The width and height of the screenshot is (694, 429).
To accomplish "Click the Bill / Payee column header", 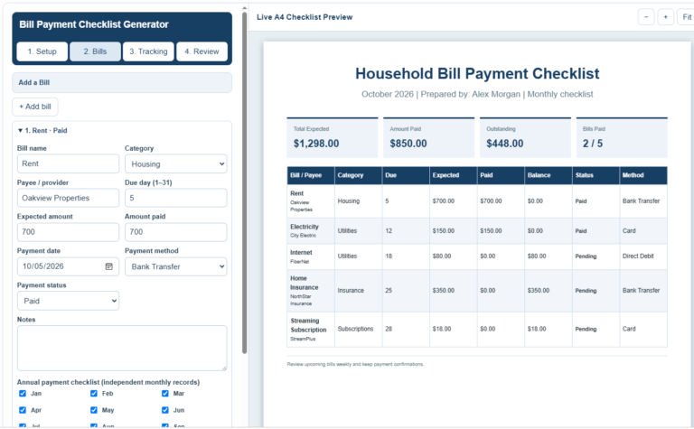I will tap(311, 175).
